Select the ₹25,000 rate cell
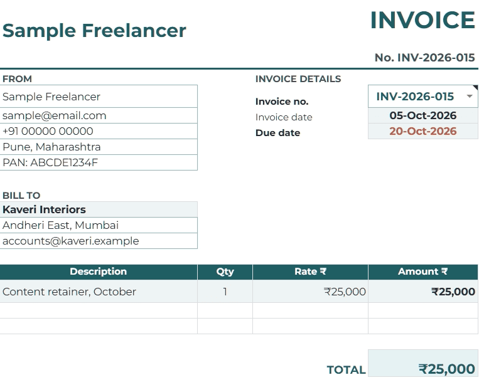The height and width of the screenshot is (380, 479). pyautogui.click(x=310, y=292)
